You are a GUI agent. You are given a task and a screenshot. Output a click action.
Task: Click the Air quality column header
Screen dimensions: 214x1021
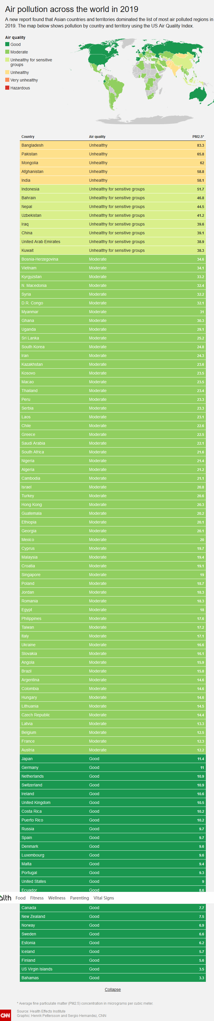[97, 137]
